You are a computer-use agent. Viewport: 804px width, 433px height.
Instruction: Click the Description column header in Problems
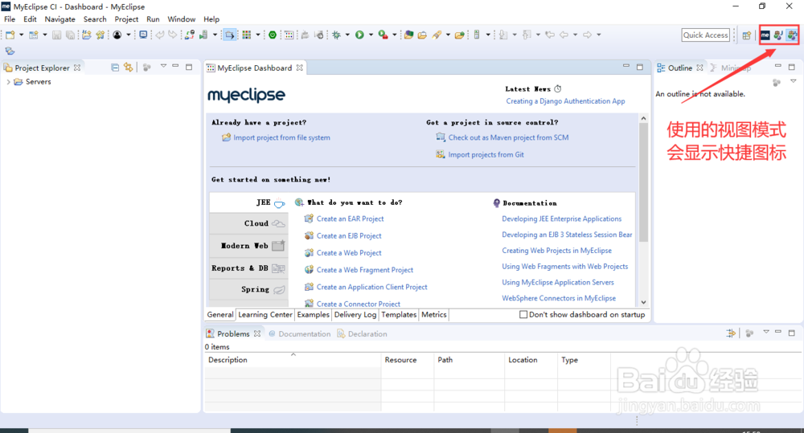point(293,360)
